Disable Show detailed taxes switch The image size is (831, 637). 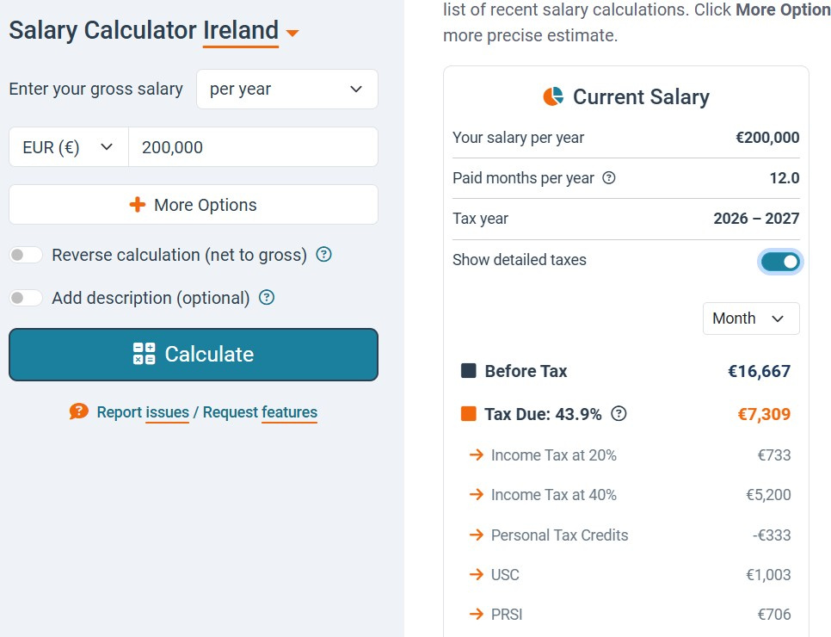click(x=780, y=261)
